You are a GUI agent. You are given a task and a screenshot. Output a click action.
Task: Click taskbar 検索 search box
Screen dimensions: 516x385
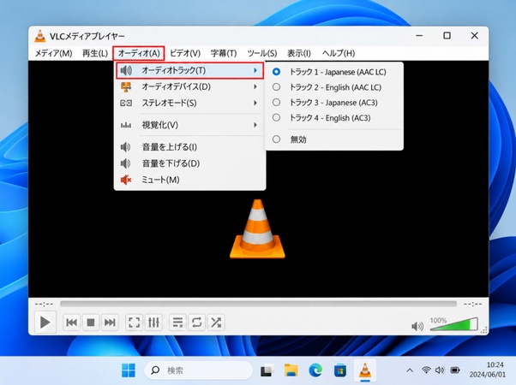tap(198, 370)
